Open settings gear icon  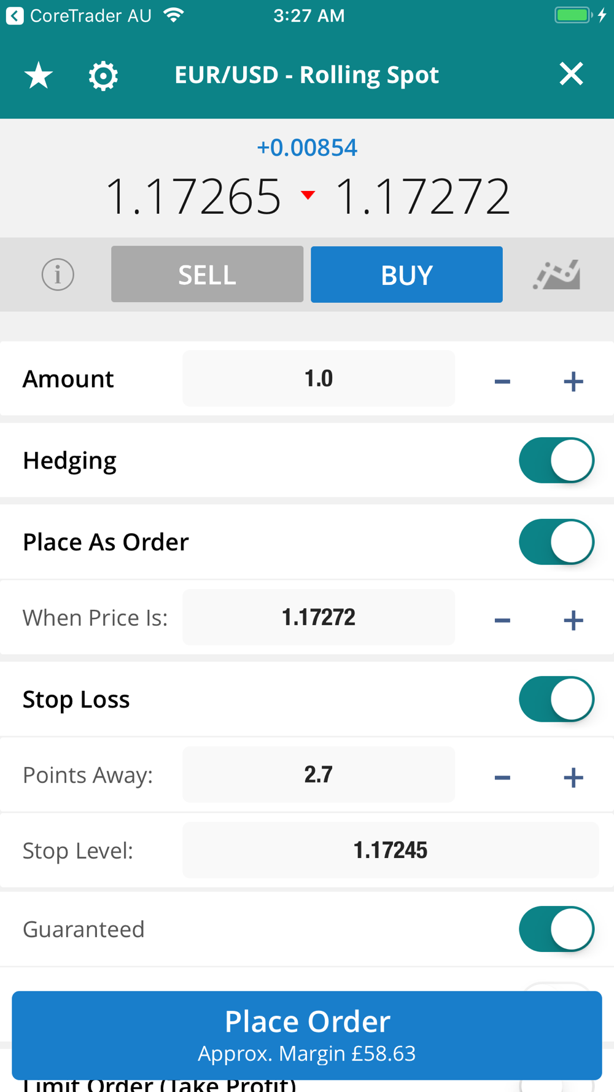coord(103,76)
